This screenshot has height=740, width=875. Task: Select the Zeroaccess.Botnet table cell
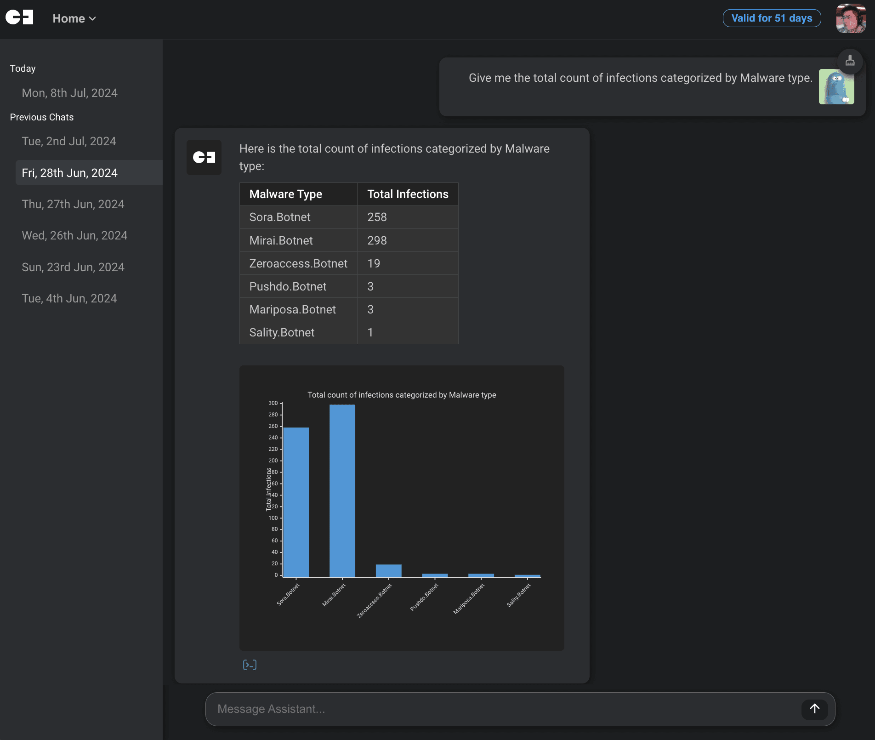click(298, 263)
